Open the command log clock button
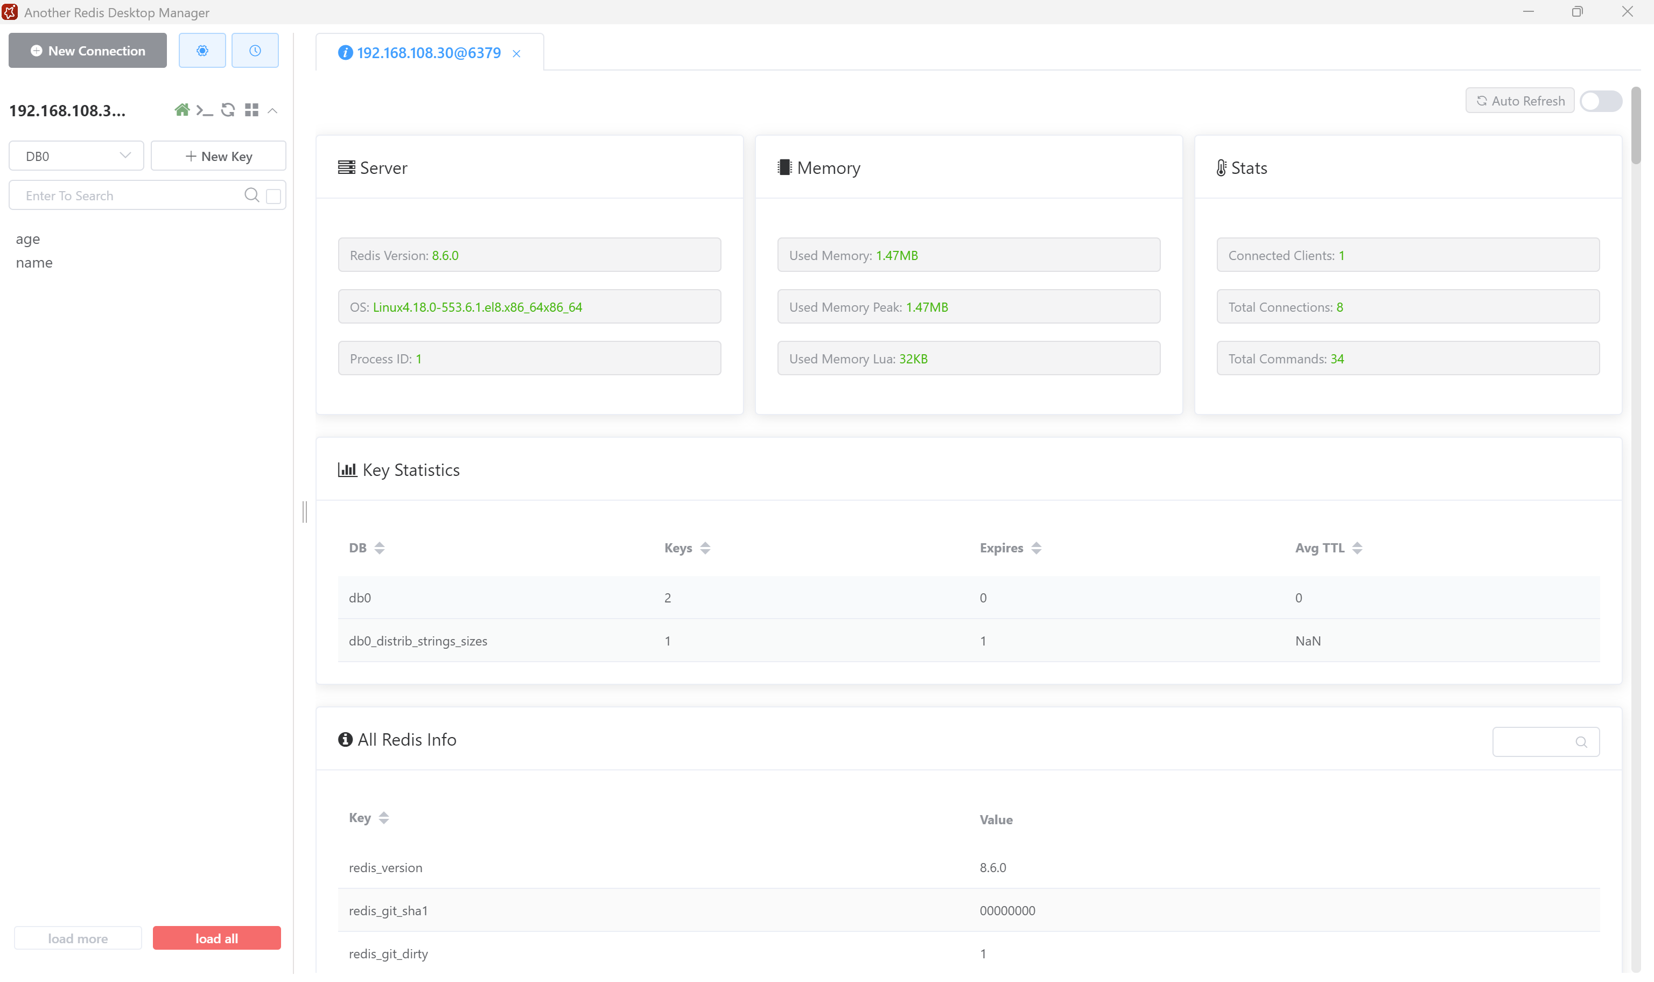Image resolution: width=1654 pixels, height=982 pixels. (x=255, y=51)
